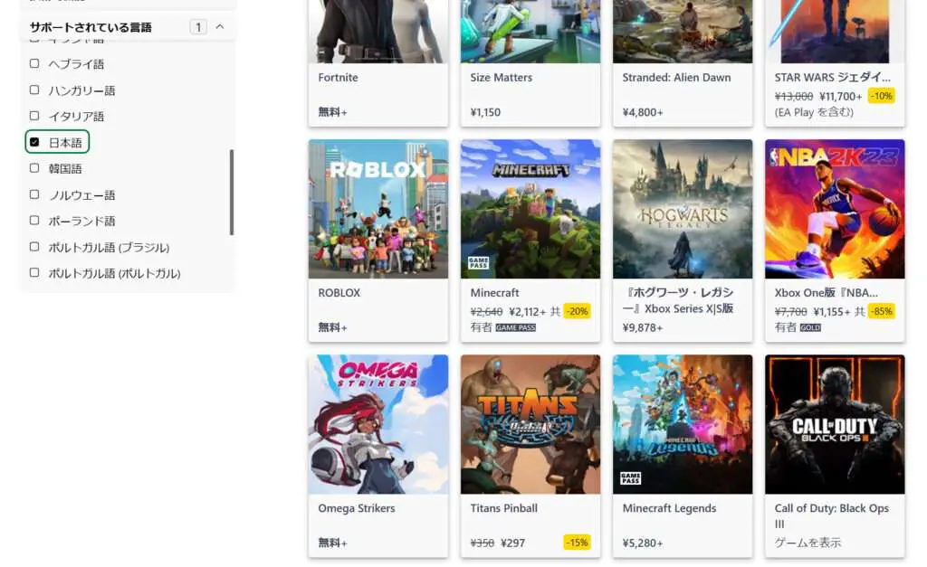Click ゲームを表示 under Call of Duty
927x567 pixels.
click(808, 543)
